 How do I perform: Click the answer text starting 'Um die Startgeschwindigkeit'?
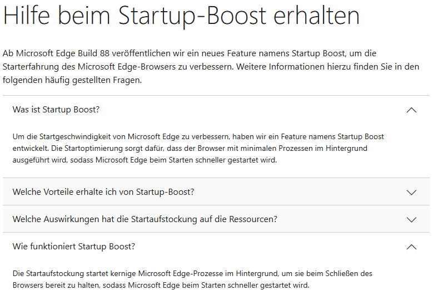tap(198, 148)
